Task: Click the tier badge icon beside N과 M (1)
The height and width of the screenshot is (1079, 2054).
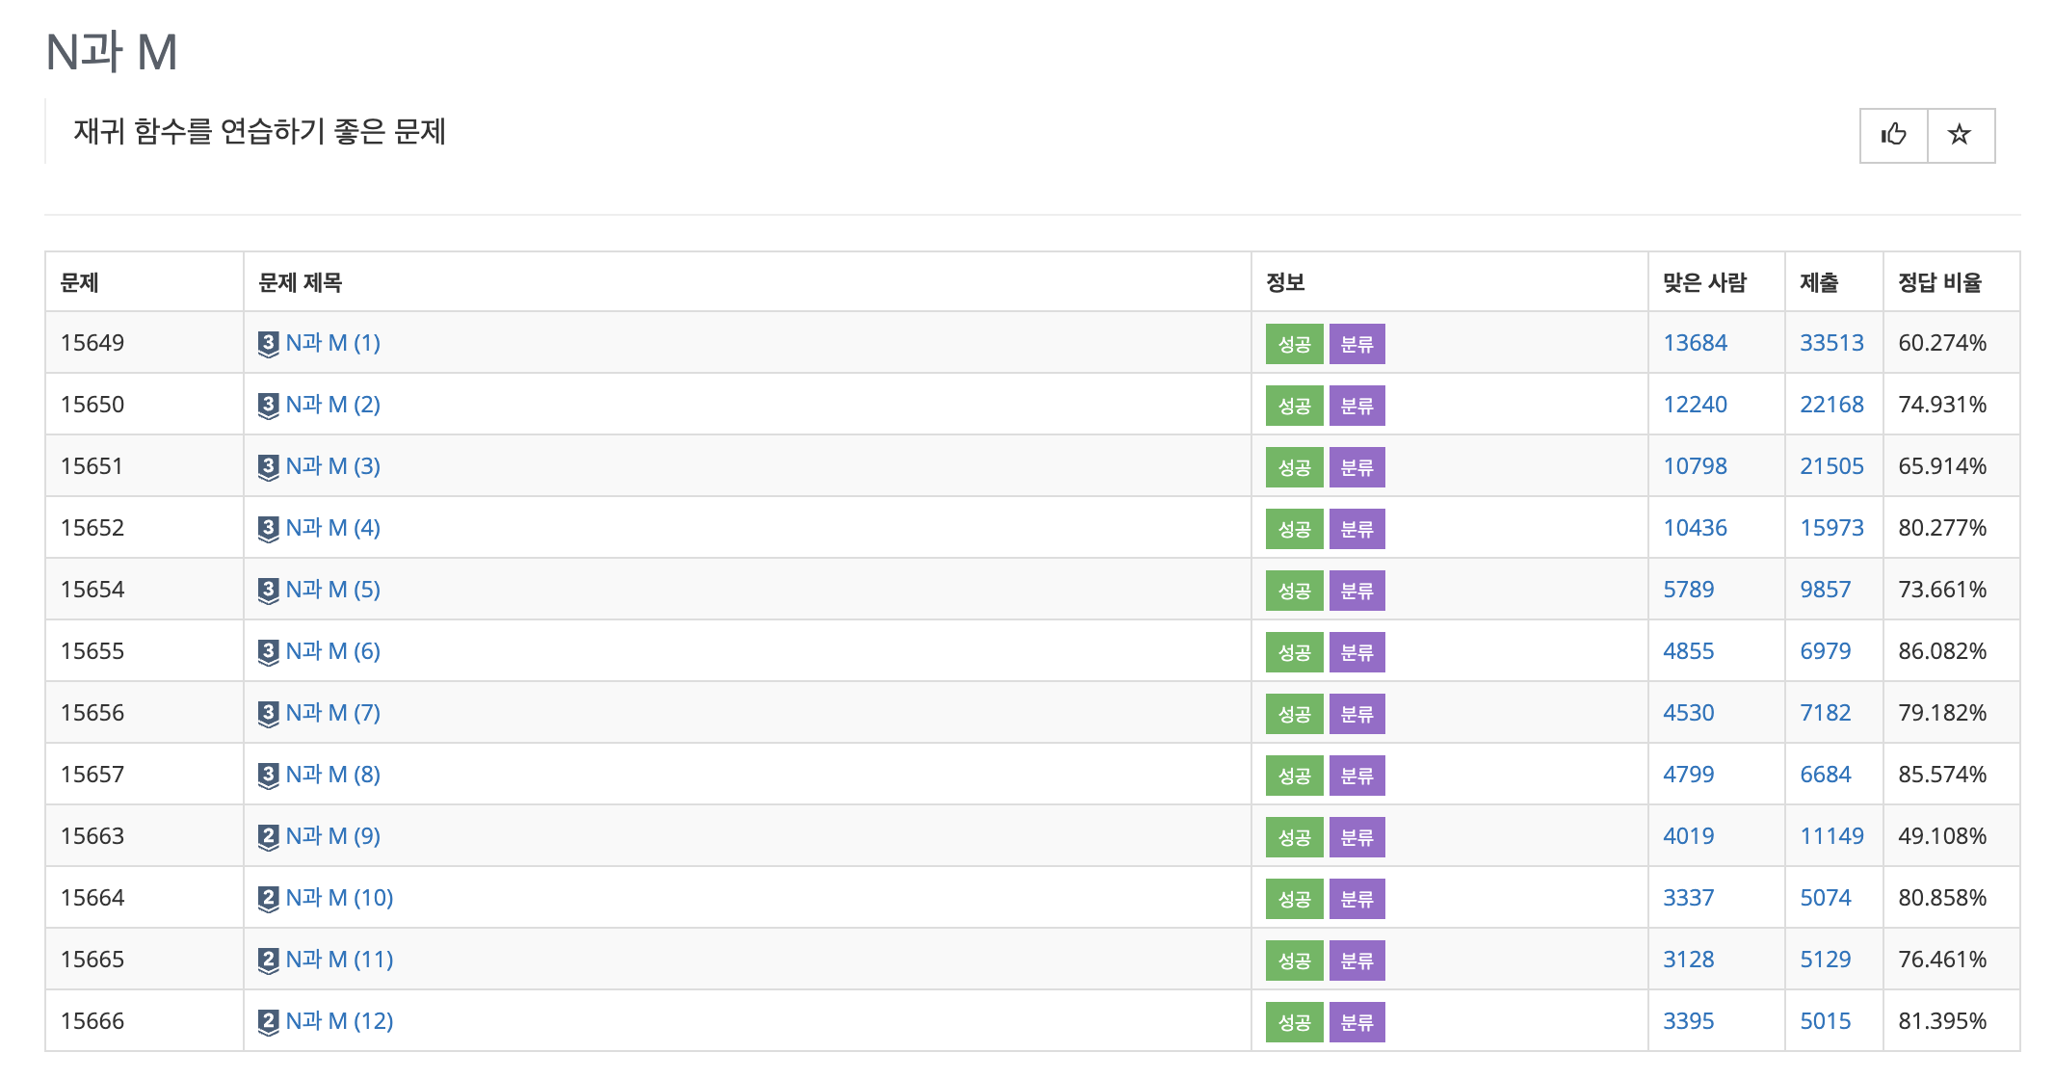Action: click(269, 344)
